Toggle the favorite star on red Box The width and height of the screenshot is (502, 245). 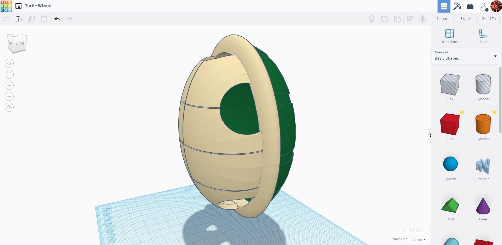coord(462,112)
